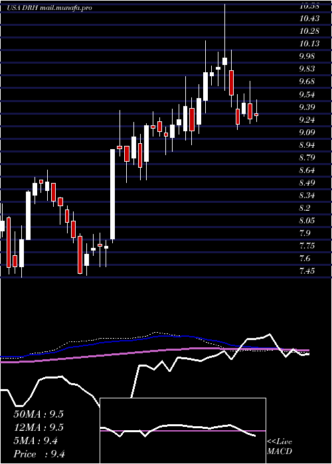Click the last red candle on the chart

point(256,115)
